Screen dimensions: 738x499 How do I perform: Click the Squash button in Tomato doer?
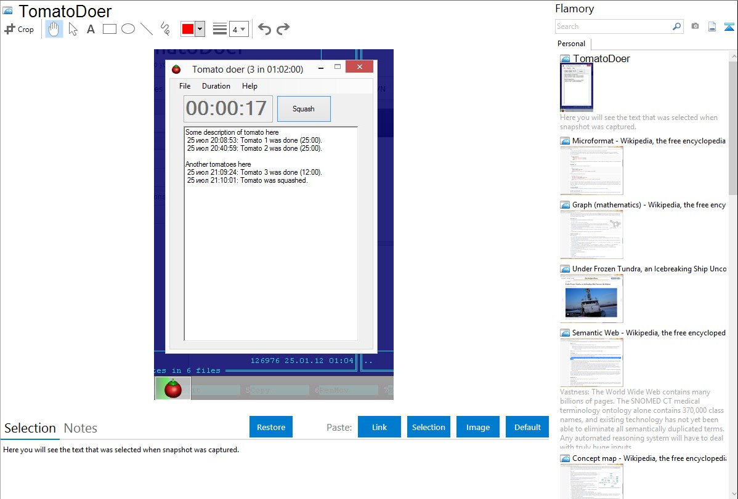[304, 109]
